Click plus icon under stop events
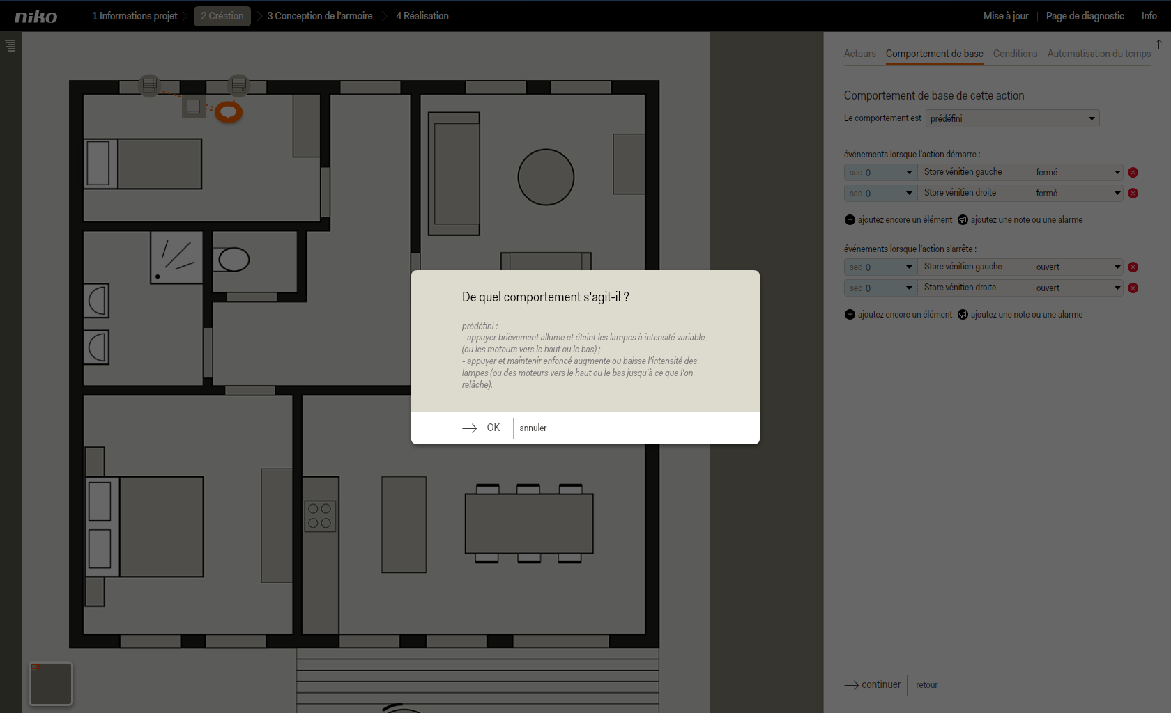The width and height of the screenshot is (1171, 713). click(x=850, y=315)
